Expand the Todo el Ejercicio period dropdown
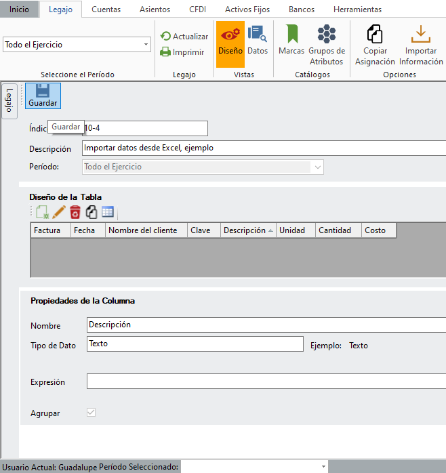 tap(147, 45)
